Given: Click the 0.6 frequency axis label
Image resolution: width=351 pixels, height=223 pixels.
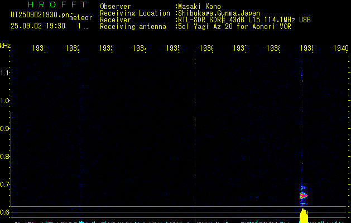Looking at the screenshot, I should (4, 212).
